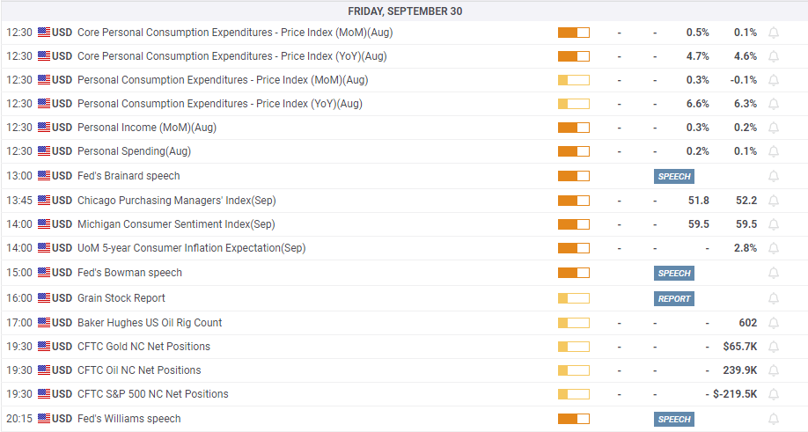Open CFTC S&P 500 NC Net Positions
This screenshot has width=808, height=432.
tap(153, 394)
